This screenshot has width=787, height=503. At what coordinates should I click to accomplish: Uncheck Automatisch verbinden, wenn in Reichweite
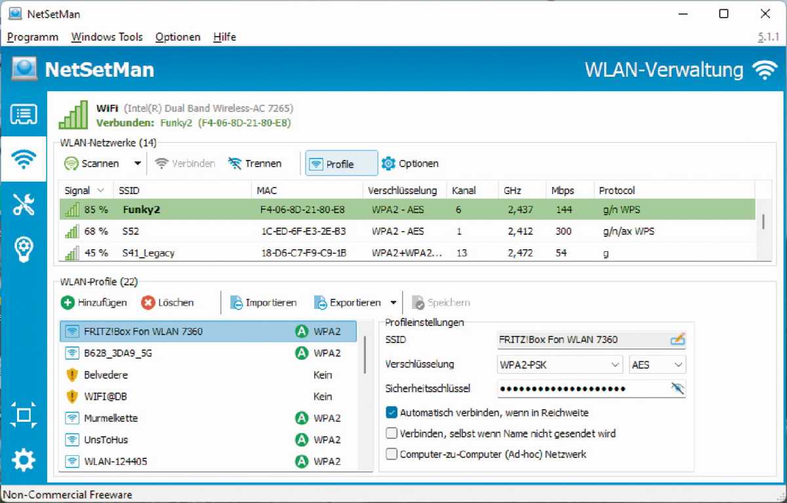pos(392,413)
